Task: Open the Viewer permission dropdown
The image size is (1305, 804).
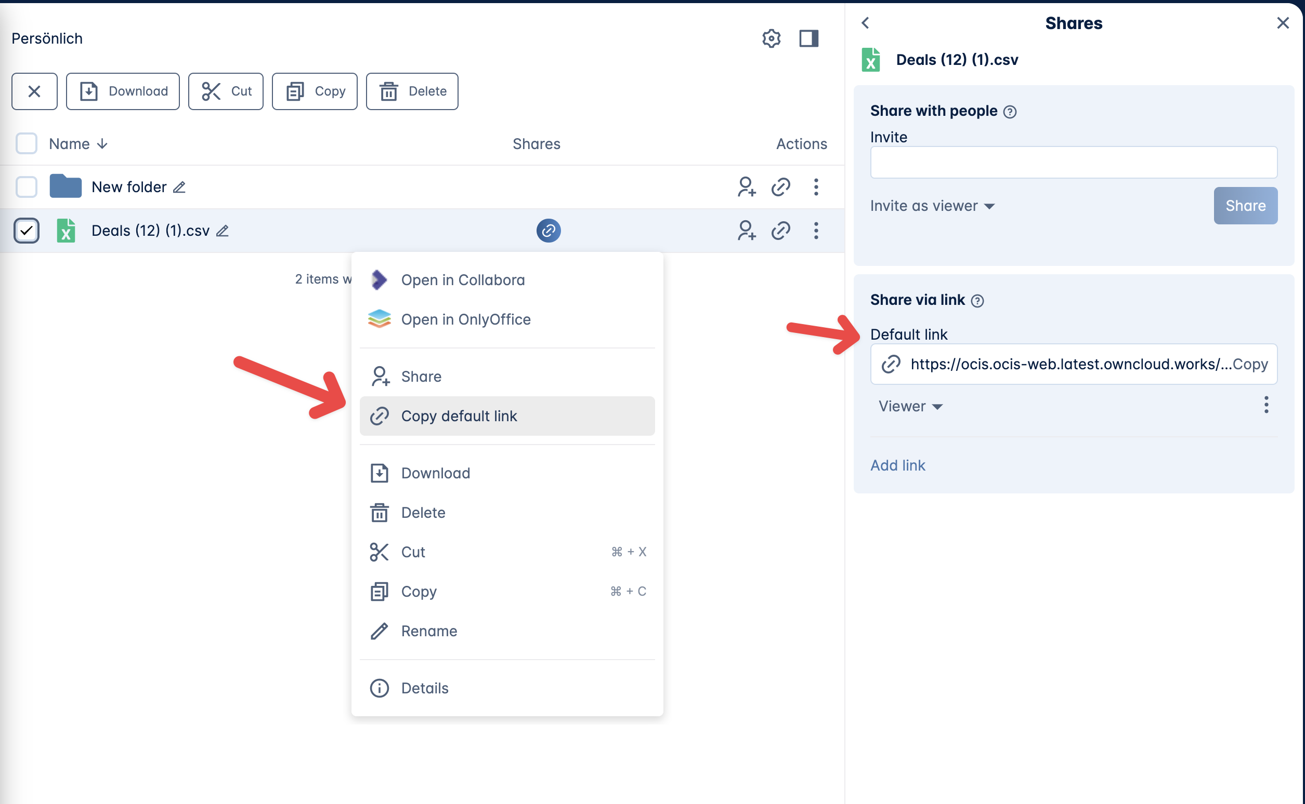Action: 909,406
